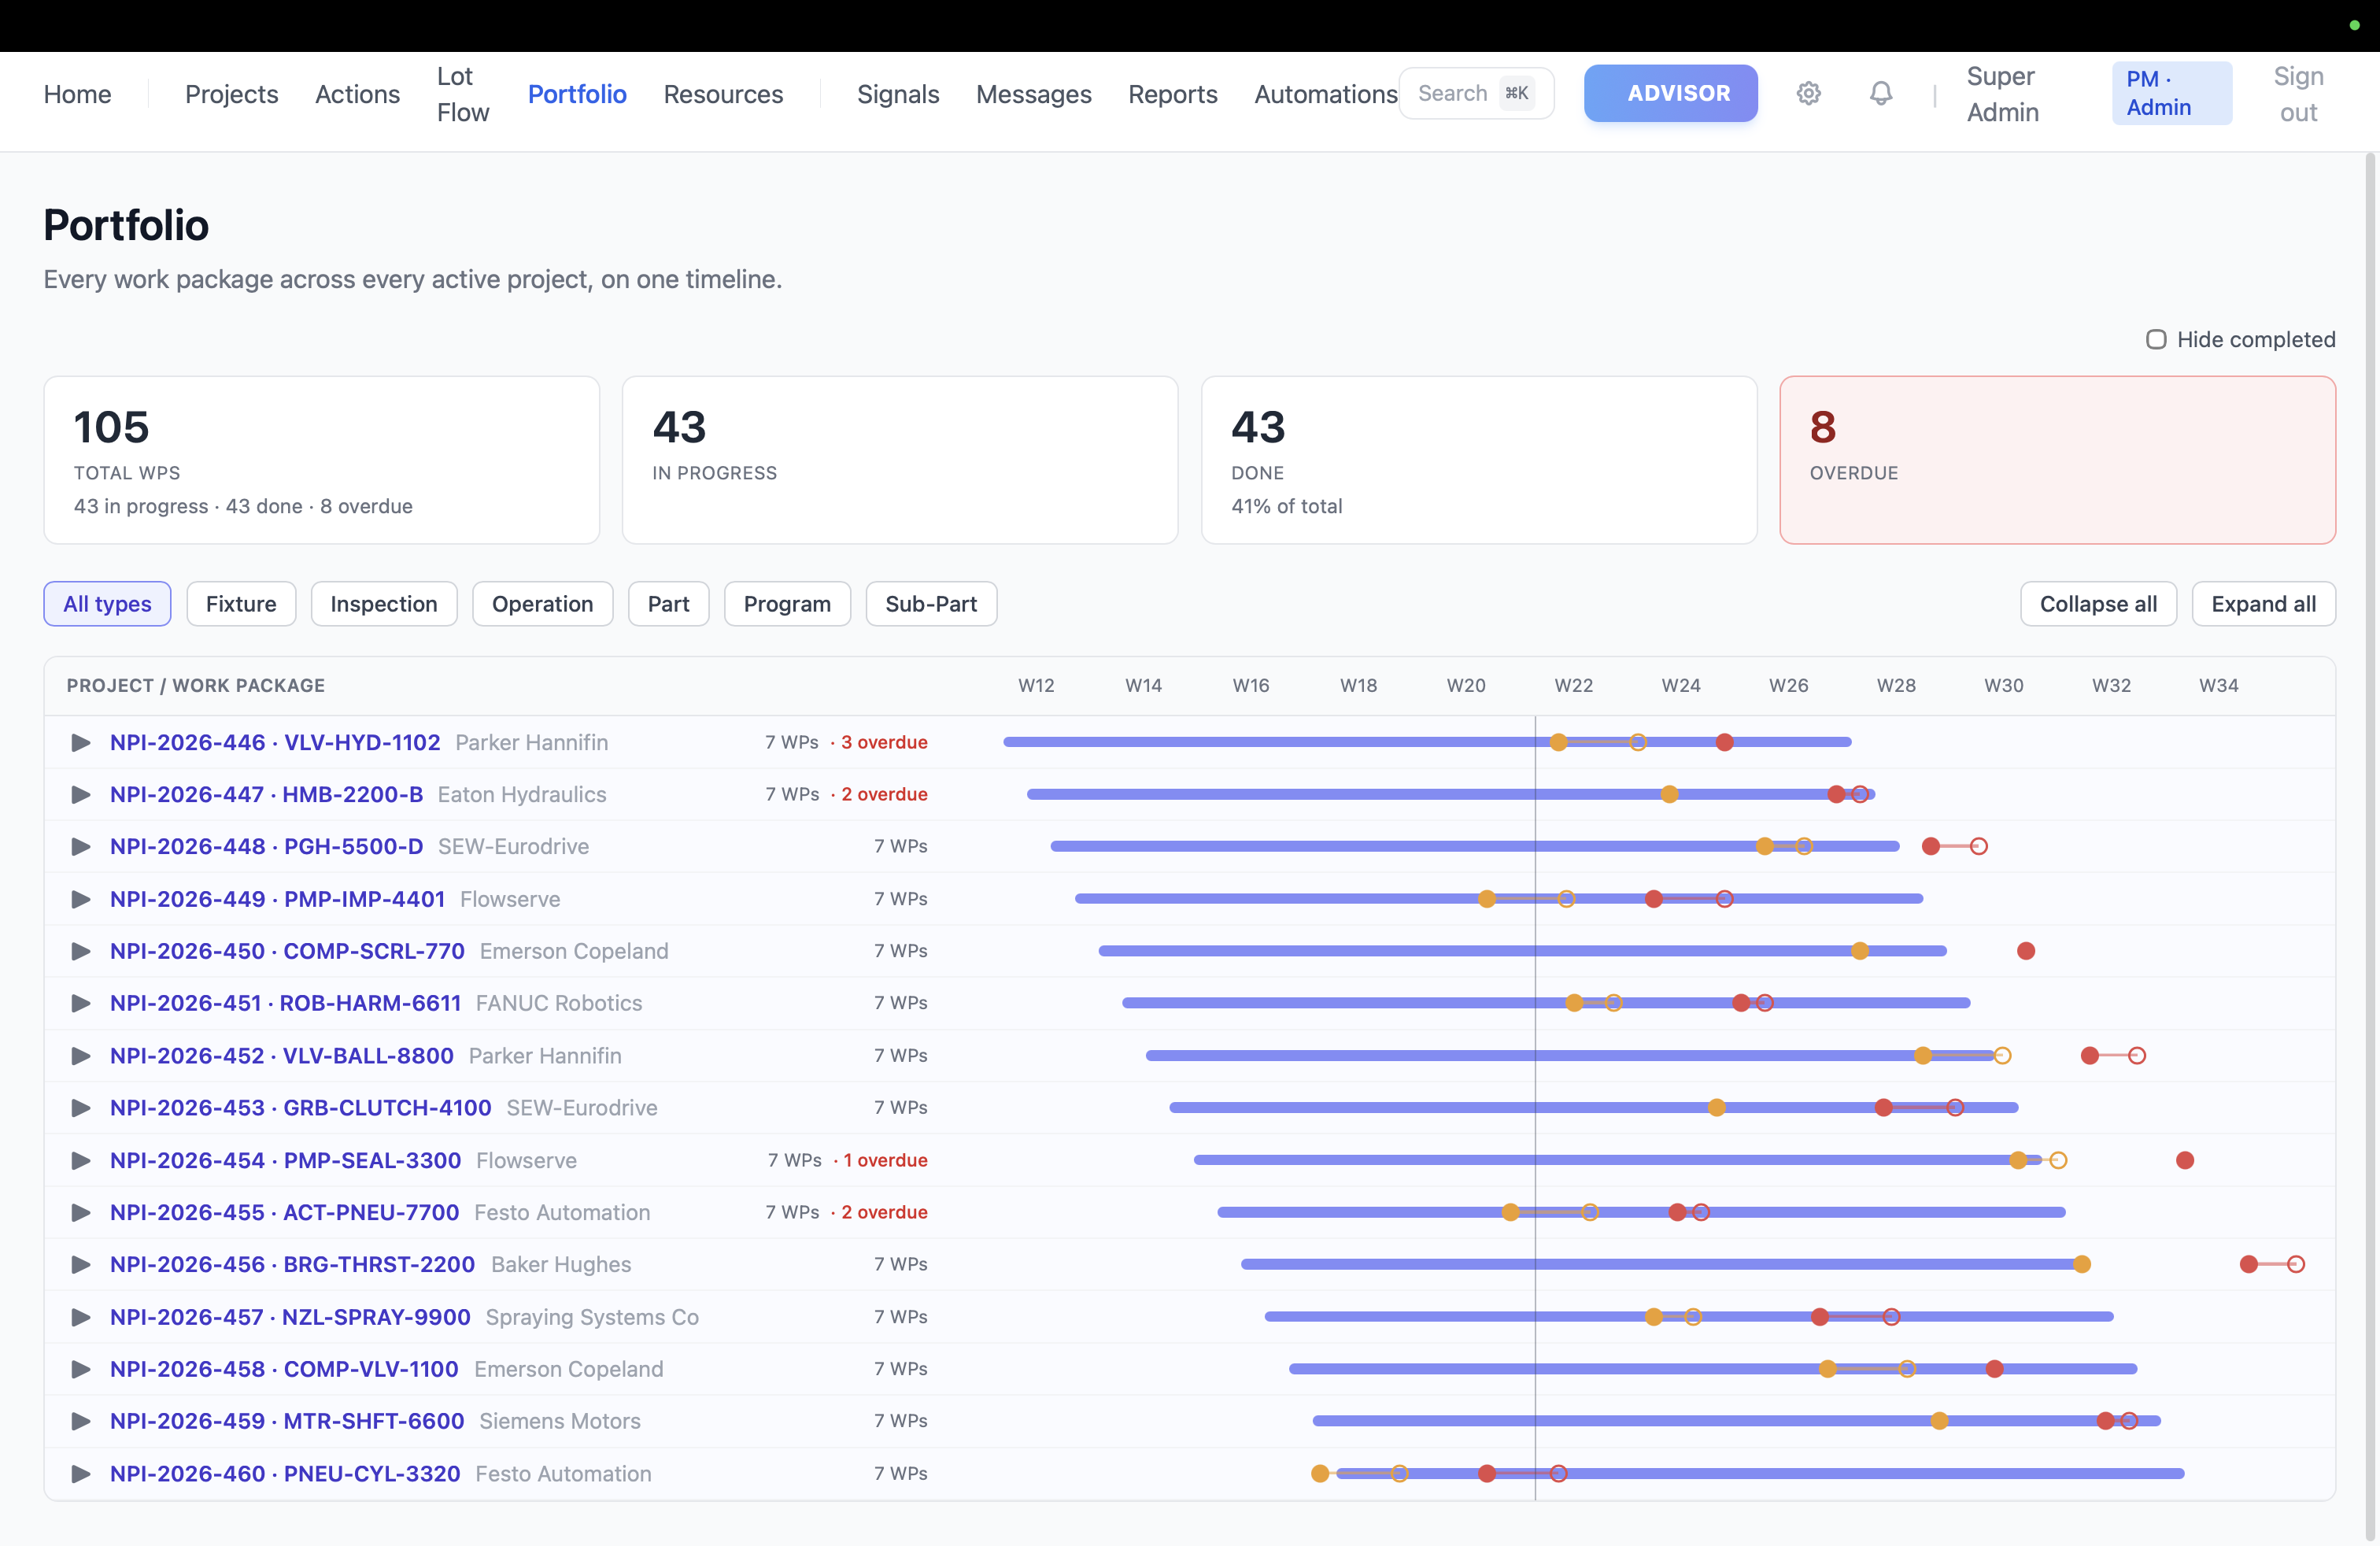Click solid orange dot on NPI-2026-447 timeline bar

click(1670, 794)
